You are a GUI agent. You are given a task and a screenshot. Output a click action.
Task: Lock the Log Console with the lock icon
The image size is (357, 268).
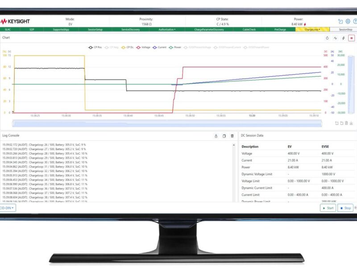[216, 136]
